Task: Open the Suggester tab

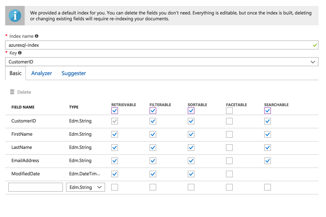Action: [x=74, y=73]
